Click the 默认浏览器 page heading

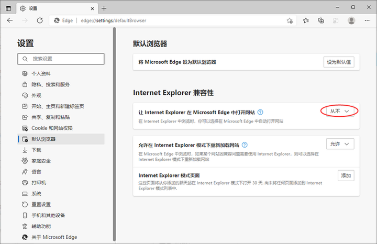[150, 44]
